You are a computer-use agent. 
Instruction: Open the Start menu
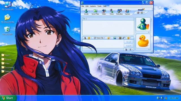point(8,98)
